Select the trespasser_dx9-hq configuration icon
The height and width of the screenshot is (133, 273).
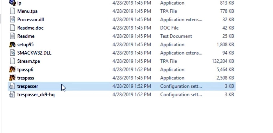pos(12,95)
